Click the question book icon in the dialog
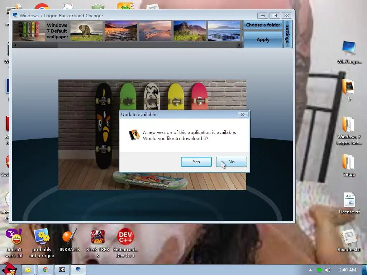367x275 pixels. (134, 135)
